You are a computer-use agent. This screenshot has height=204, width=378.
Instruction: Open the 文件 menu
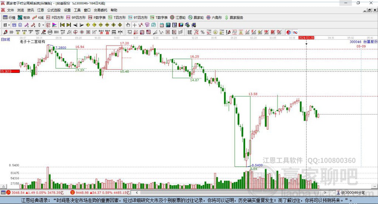(10, 10)
